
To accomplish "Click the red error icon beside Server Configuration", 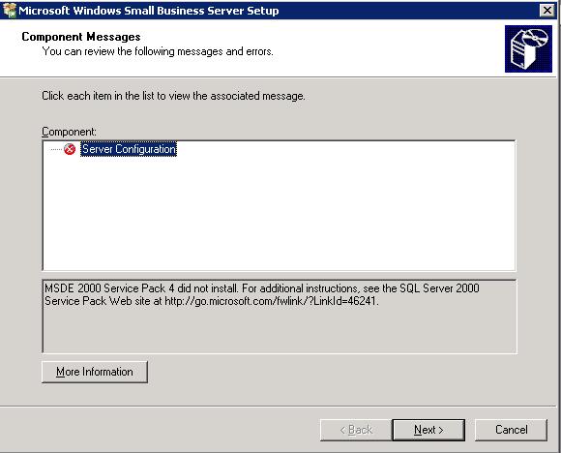I will pos(70,149).
